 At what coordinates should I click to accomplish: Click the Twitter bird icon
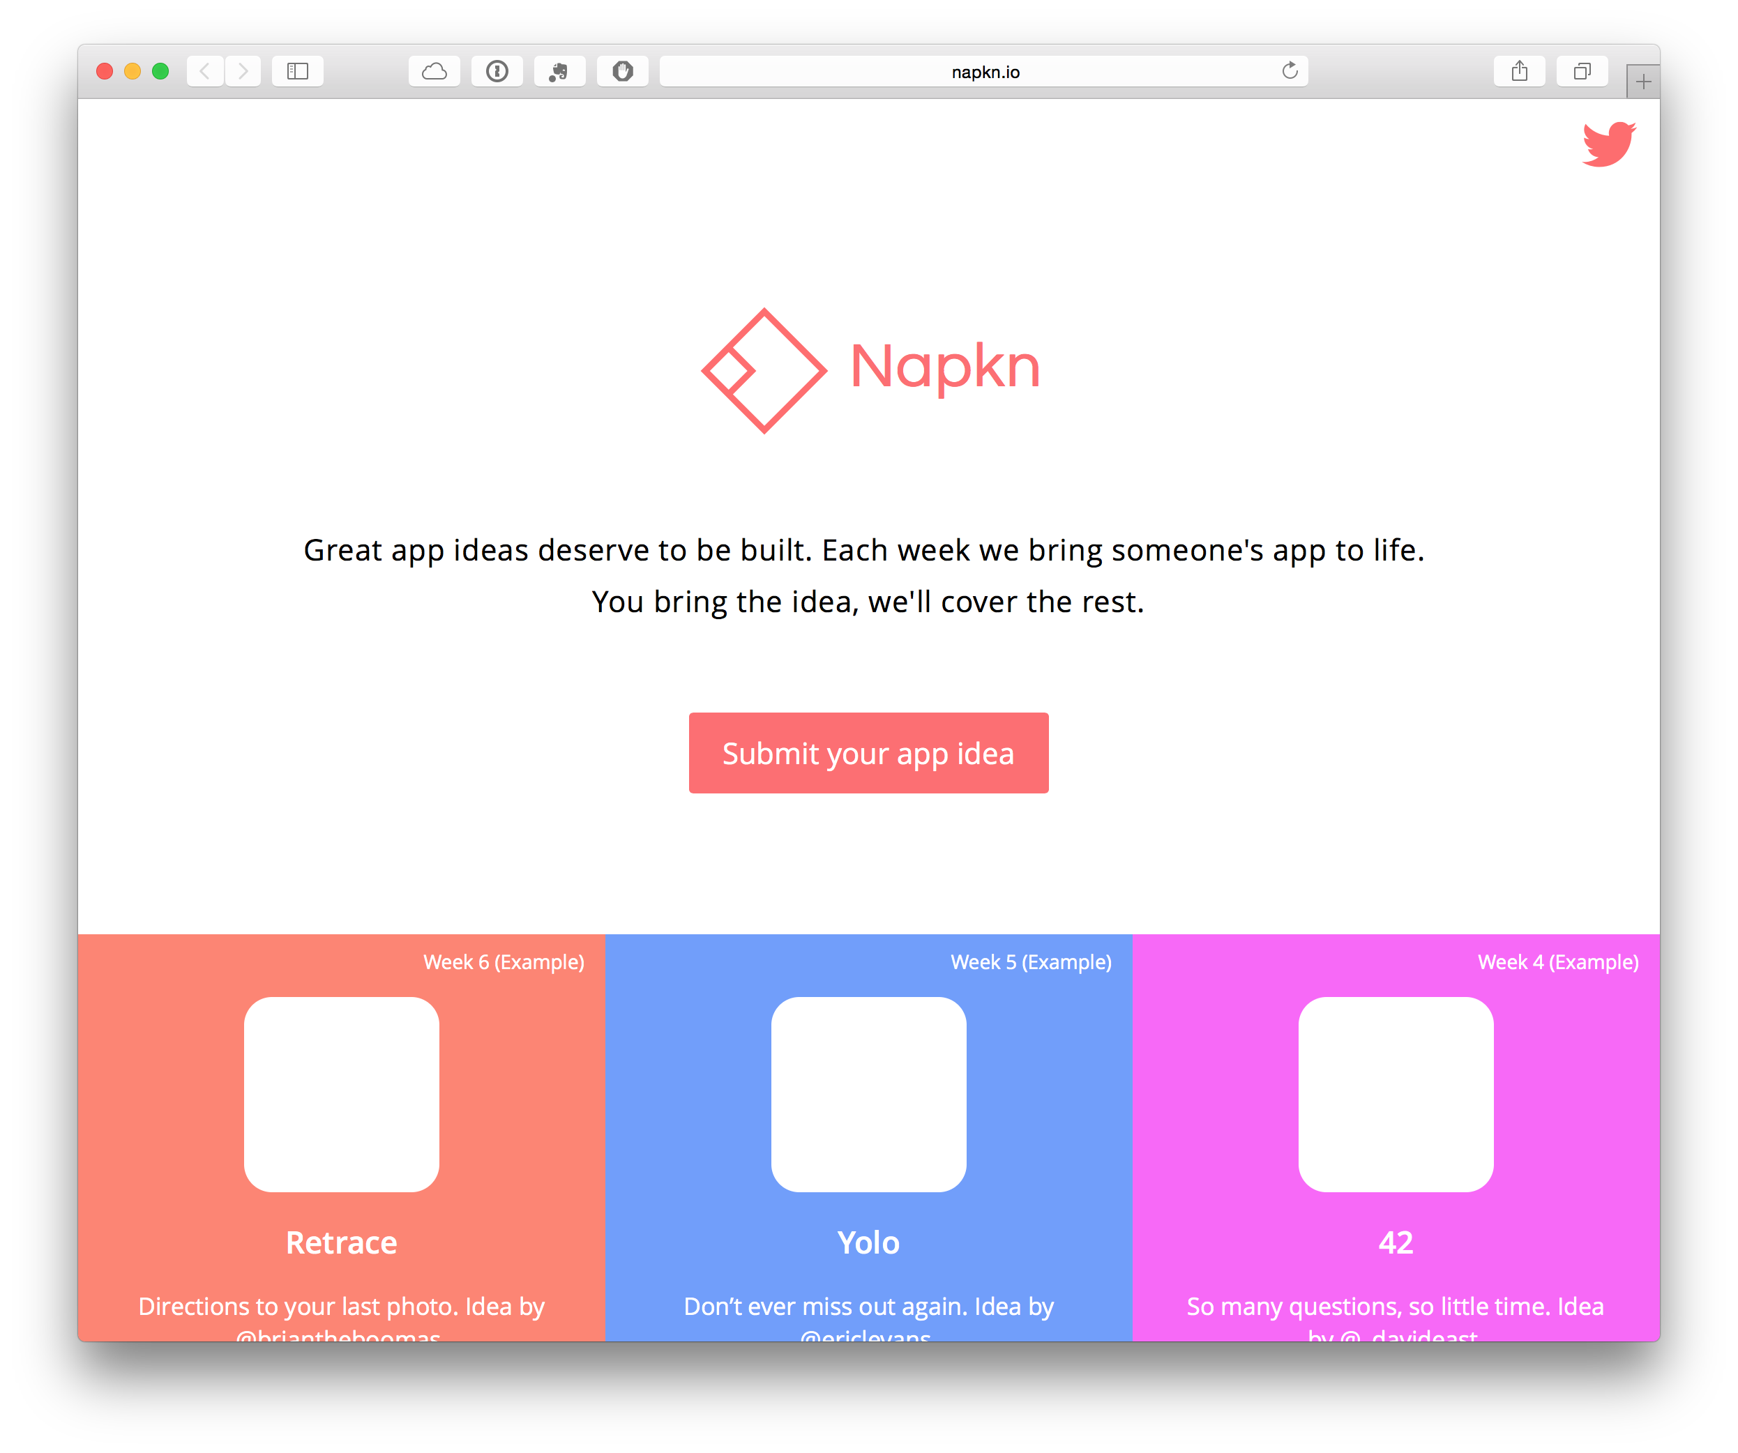point(1608,144)
